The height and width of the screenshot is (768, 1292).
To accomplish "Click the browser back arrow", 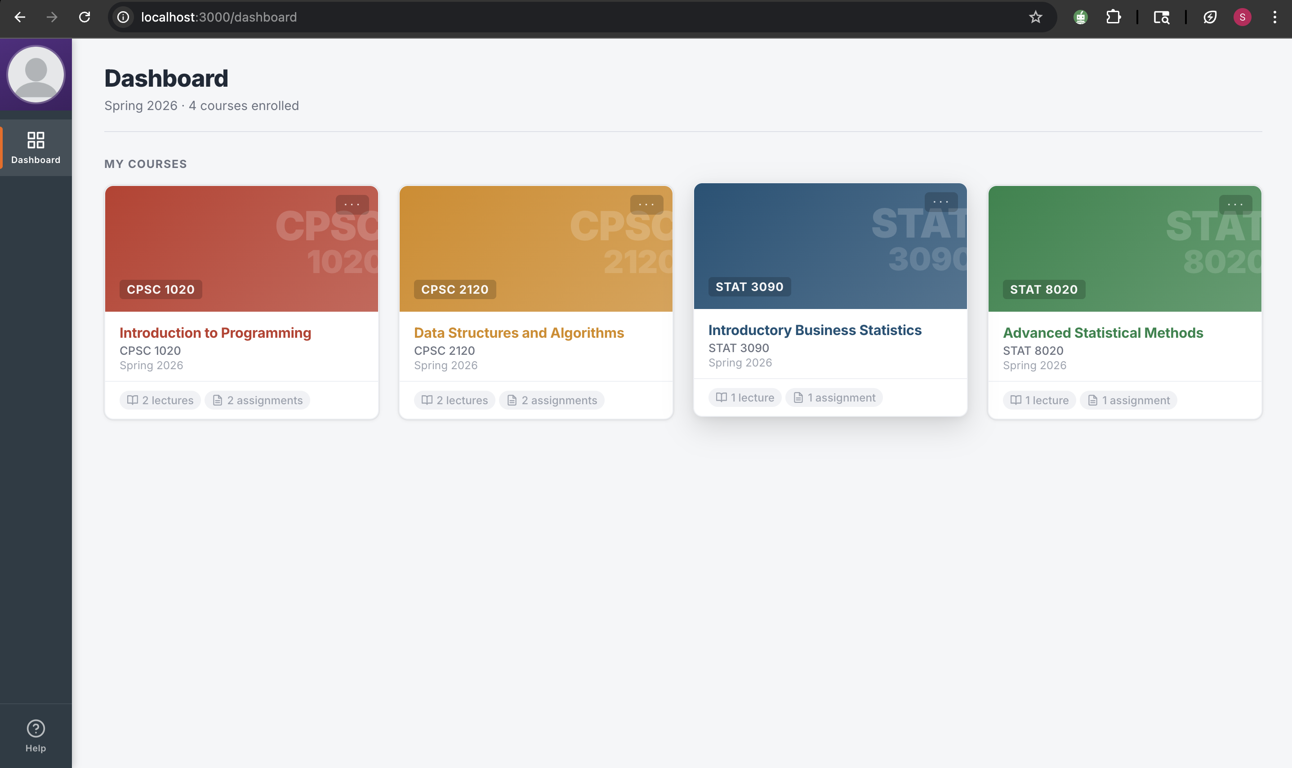I will pyautogui.click(x=20, y=17).
